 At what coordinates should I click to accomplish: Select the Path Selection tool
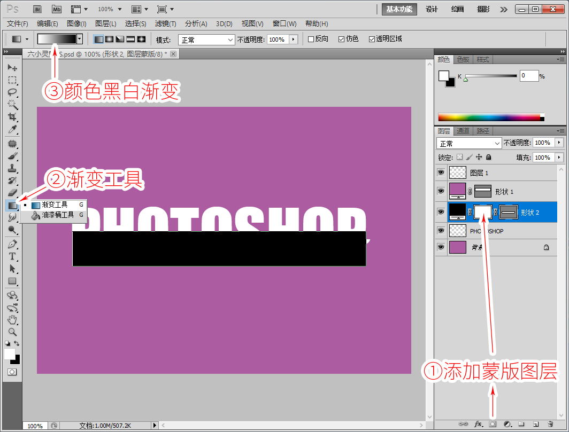coord(12,269)
